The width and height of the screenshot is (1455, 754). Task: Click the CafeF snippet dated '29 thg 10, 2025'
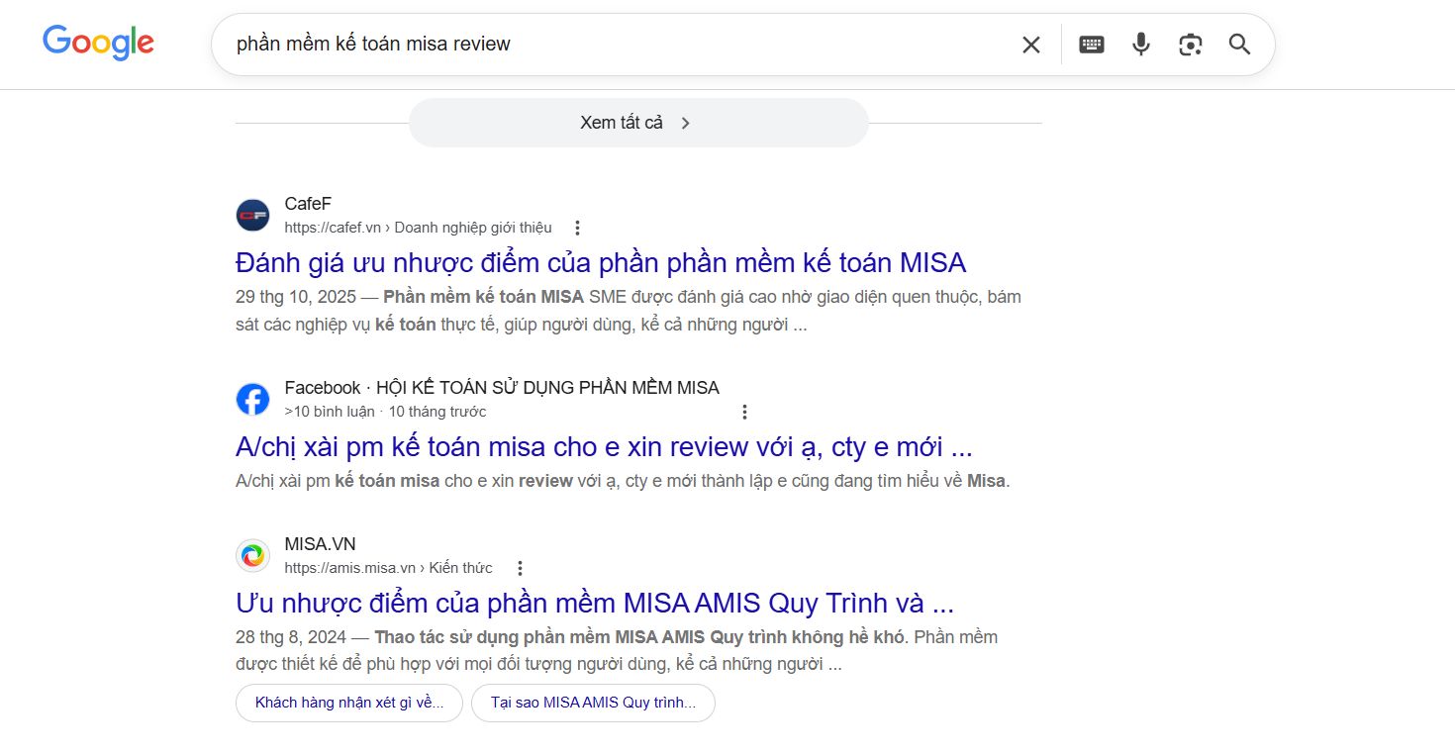[628, 311]
